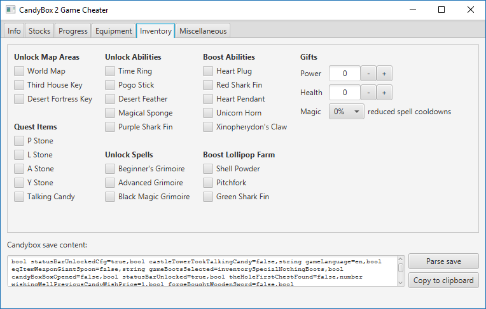The image size is (486, 309).
Task: Check the L Stone item
Action: click(19, 155)
